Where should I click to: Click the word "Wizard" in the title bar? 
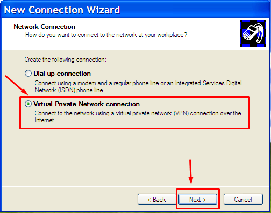(103, 10)
